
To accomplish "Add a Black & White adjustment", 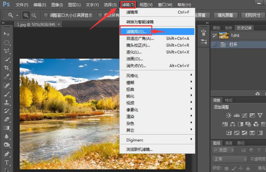I will (240, 124).
